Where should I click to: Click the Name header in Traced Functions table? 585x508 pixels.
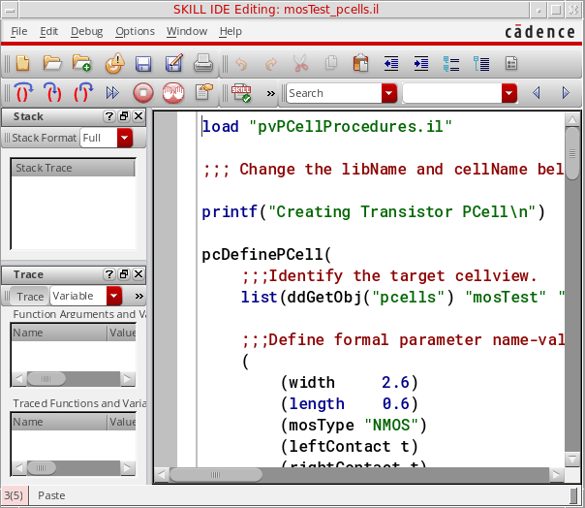pyautogui.click(x=59, y=422)
